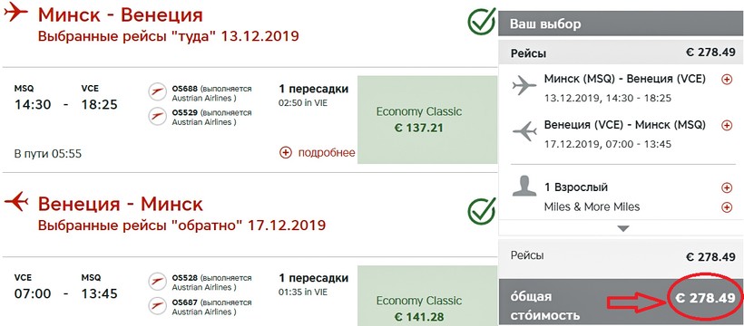
Task: Expand the 1 Взрослый passenger details
Action: click(x=727, y=188)
